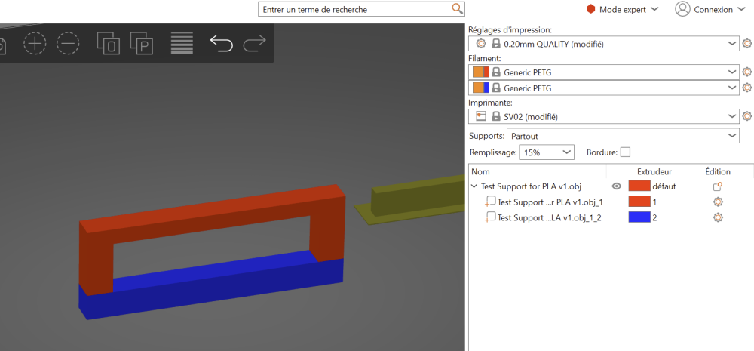Undo the last action

[x=221, y=43]
